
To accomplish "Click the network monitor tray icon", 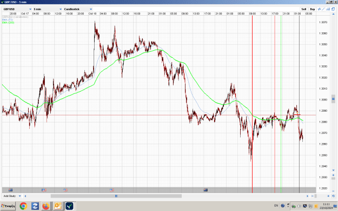I will pyautogui.click(x=305, y=206).
